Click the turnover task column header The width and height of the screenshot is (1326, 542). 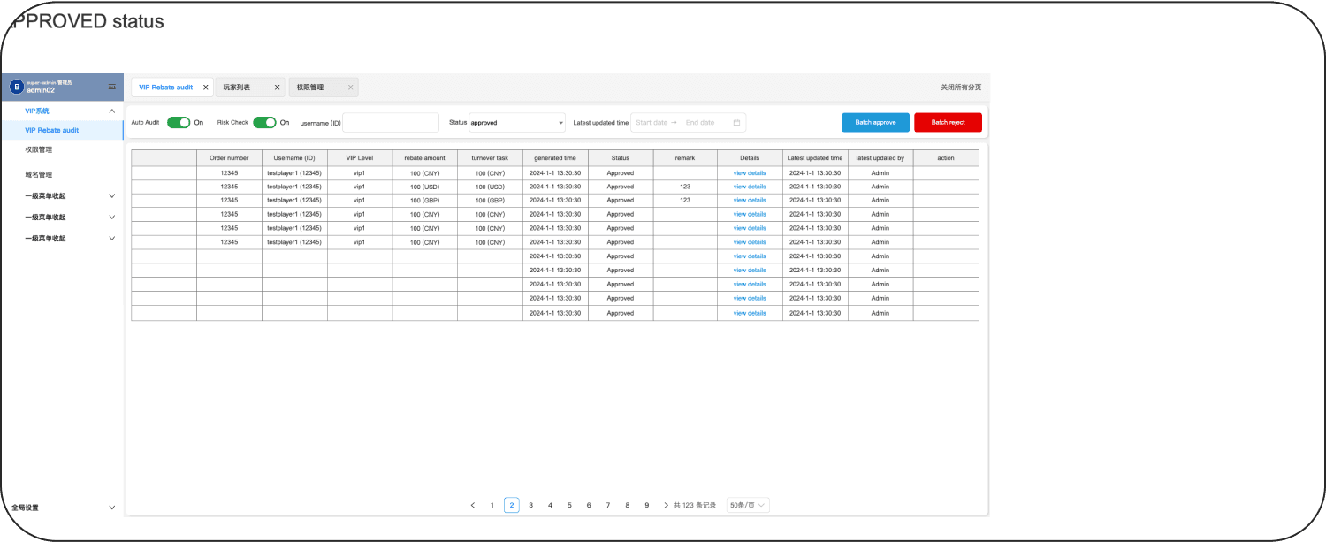(490, 157)
